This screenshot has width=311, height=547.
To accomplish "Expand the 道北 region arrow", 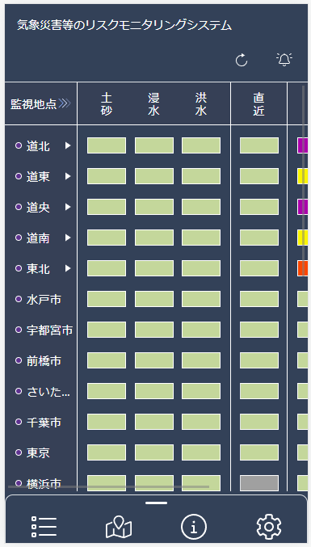I will coord(68,145).
